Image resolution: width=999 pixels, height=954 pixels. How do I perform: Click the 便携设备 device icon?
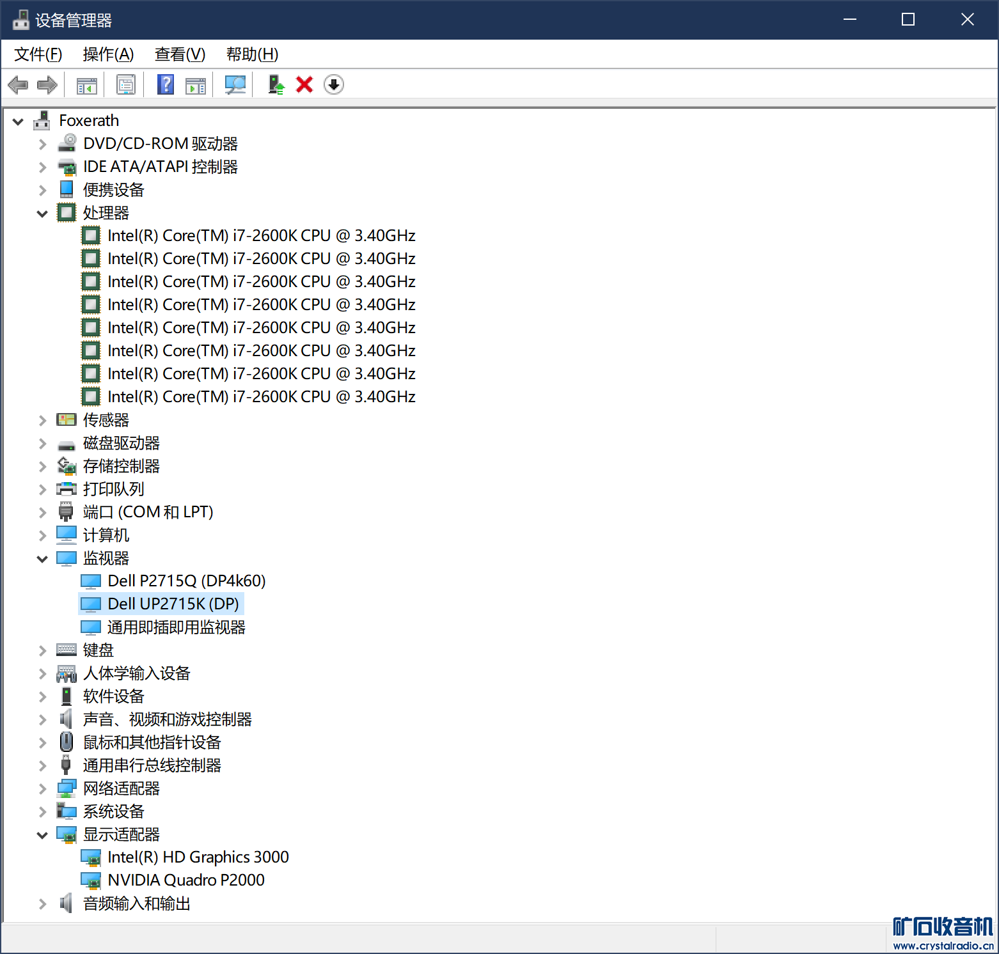pyautogui.click(x=67, y=189)
